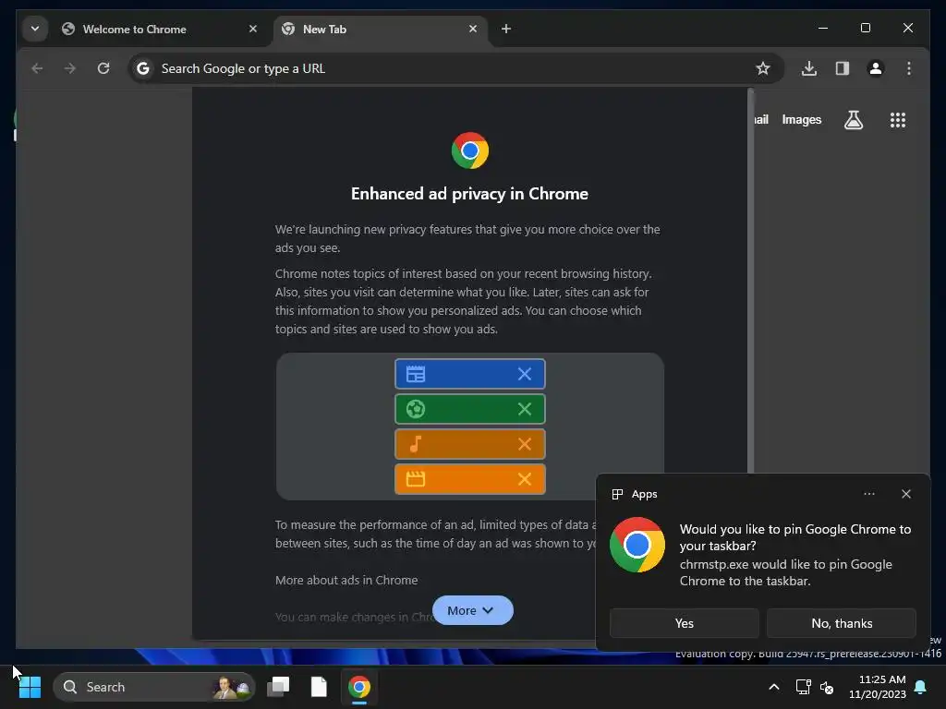Click the scrollbar of the privacy dialog
This screenshot has height=709, width=946.
pyautogui.click(x=750, y=281)
